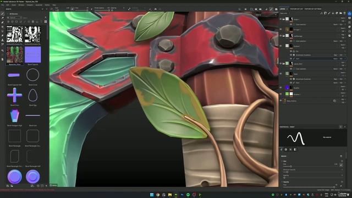Toggle visibility of the bright green swatch layer
Viewport: 352px width, 198px height.
[280, 94]
